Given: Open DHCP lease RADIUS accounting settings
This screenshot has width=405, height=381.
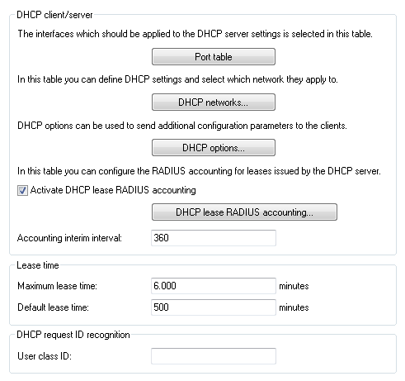Looking at the screenshot, I should [244, 212].
